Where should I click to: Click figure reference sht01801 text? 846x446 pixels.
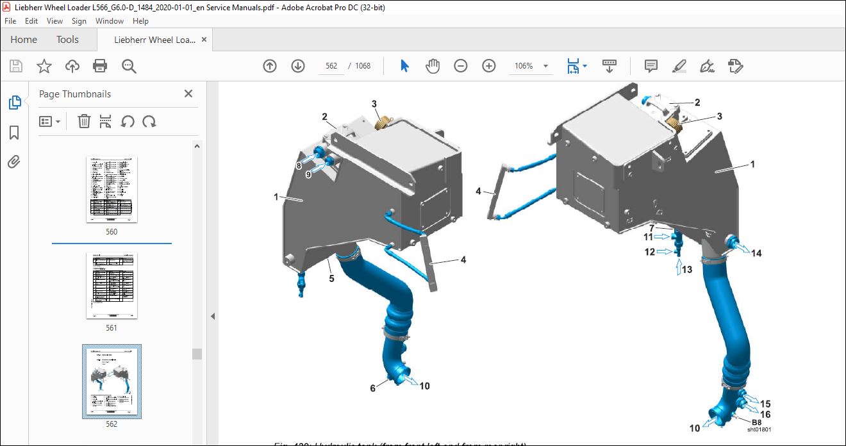click(x=759, y=429)
